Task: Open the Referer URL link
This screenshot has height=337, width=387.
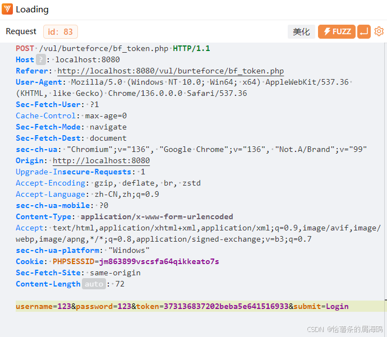Action: (x=171, y=71)
